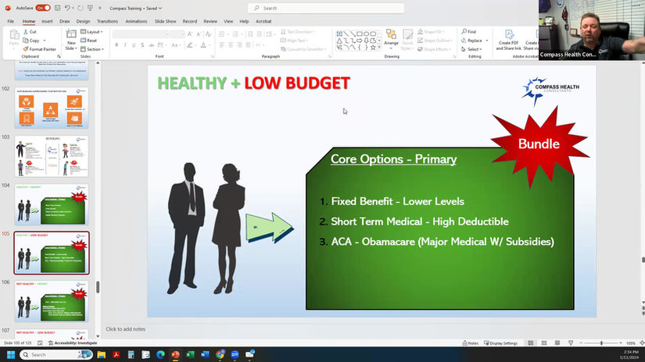Click the Bullets list icon
645x362 pixels.
tap(222, 34)
